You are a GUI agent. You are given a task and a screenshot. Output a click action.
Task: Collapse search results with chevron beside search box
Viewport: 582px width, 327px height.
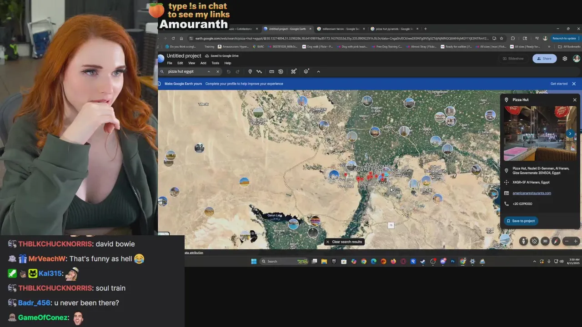[209, 71]
